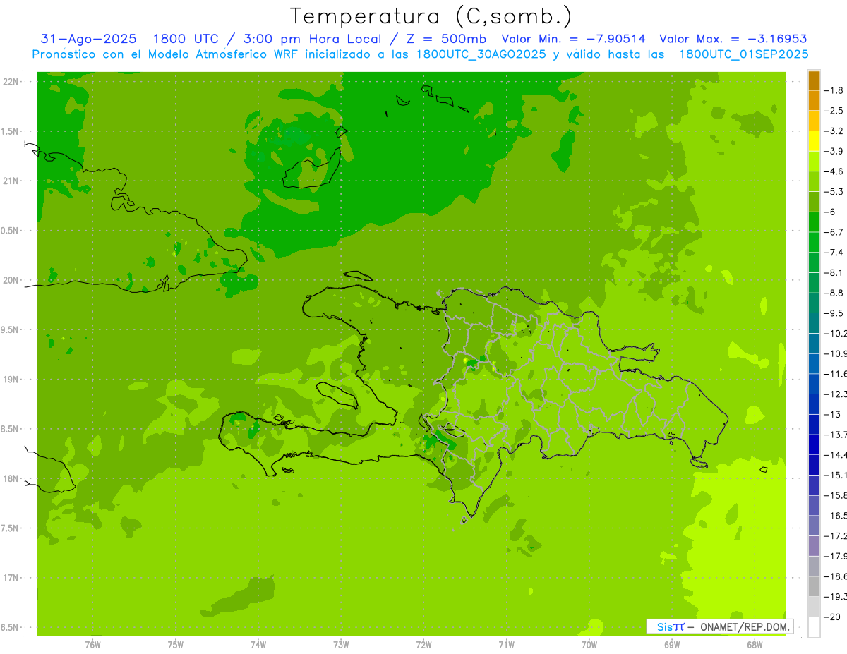Click the longitude label "68W"

point(755,645)
